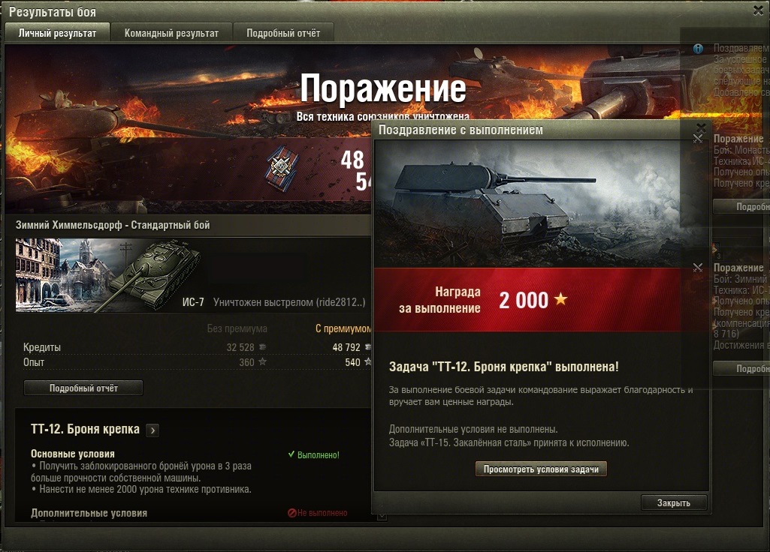This screenshot has height=552, width=770.
Task: Click the blue info icon in notifications
Action: tap(698, 49)
